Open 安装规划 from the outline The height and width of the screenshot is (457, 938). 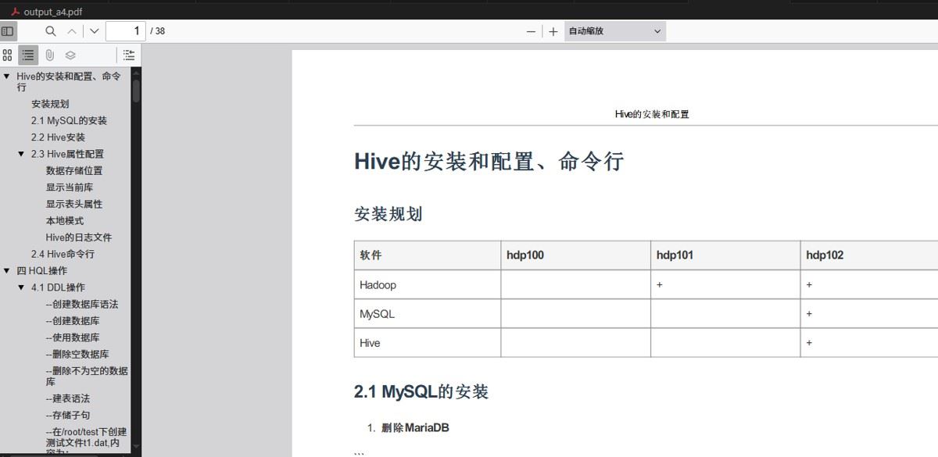[50, 103]
